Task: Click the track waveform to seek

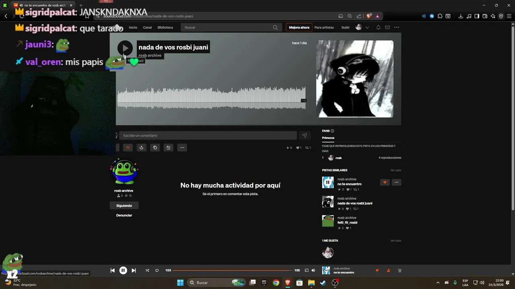Action: (211, 98)
